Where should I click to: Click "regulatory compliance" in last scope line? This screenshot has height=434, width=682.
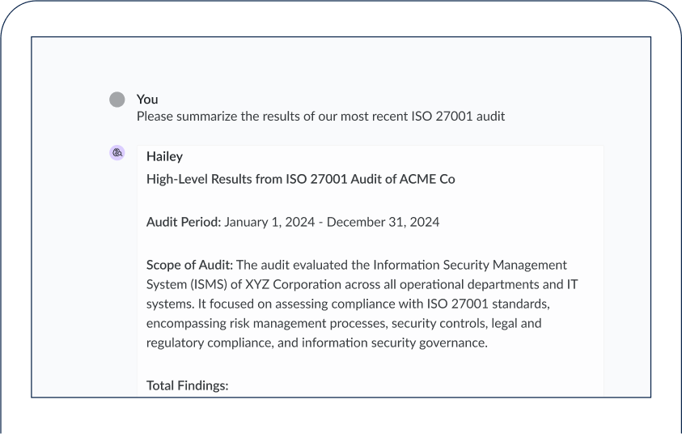pyautogui.click(x=210, y=343)
